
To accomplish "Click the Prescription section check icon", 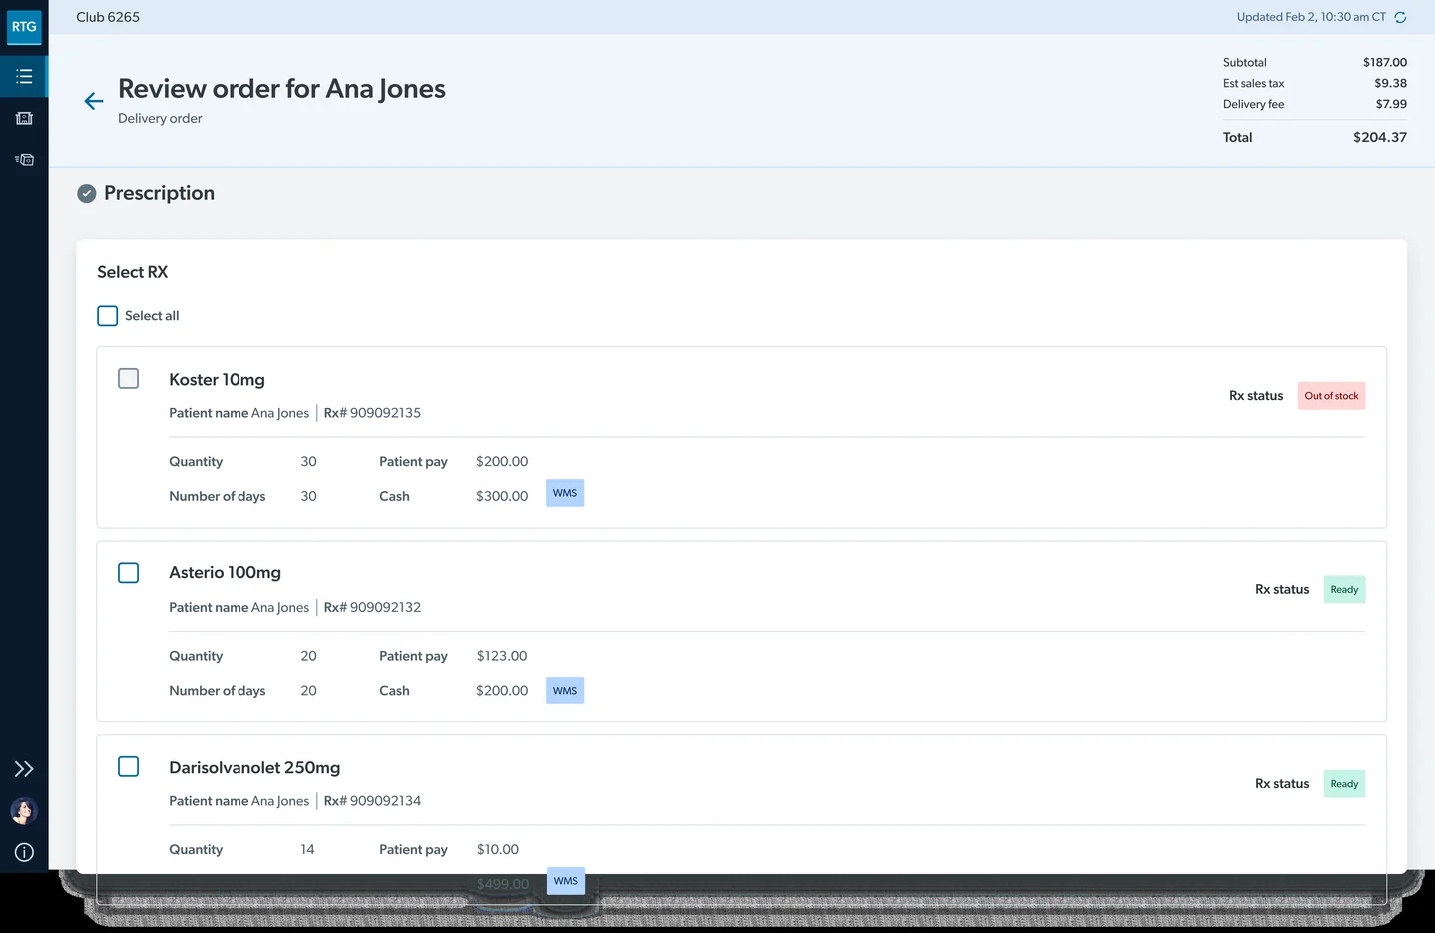I will 87,193.
